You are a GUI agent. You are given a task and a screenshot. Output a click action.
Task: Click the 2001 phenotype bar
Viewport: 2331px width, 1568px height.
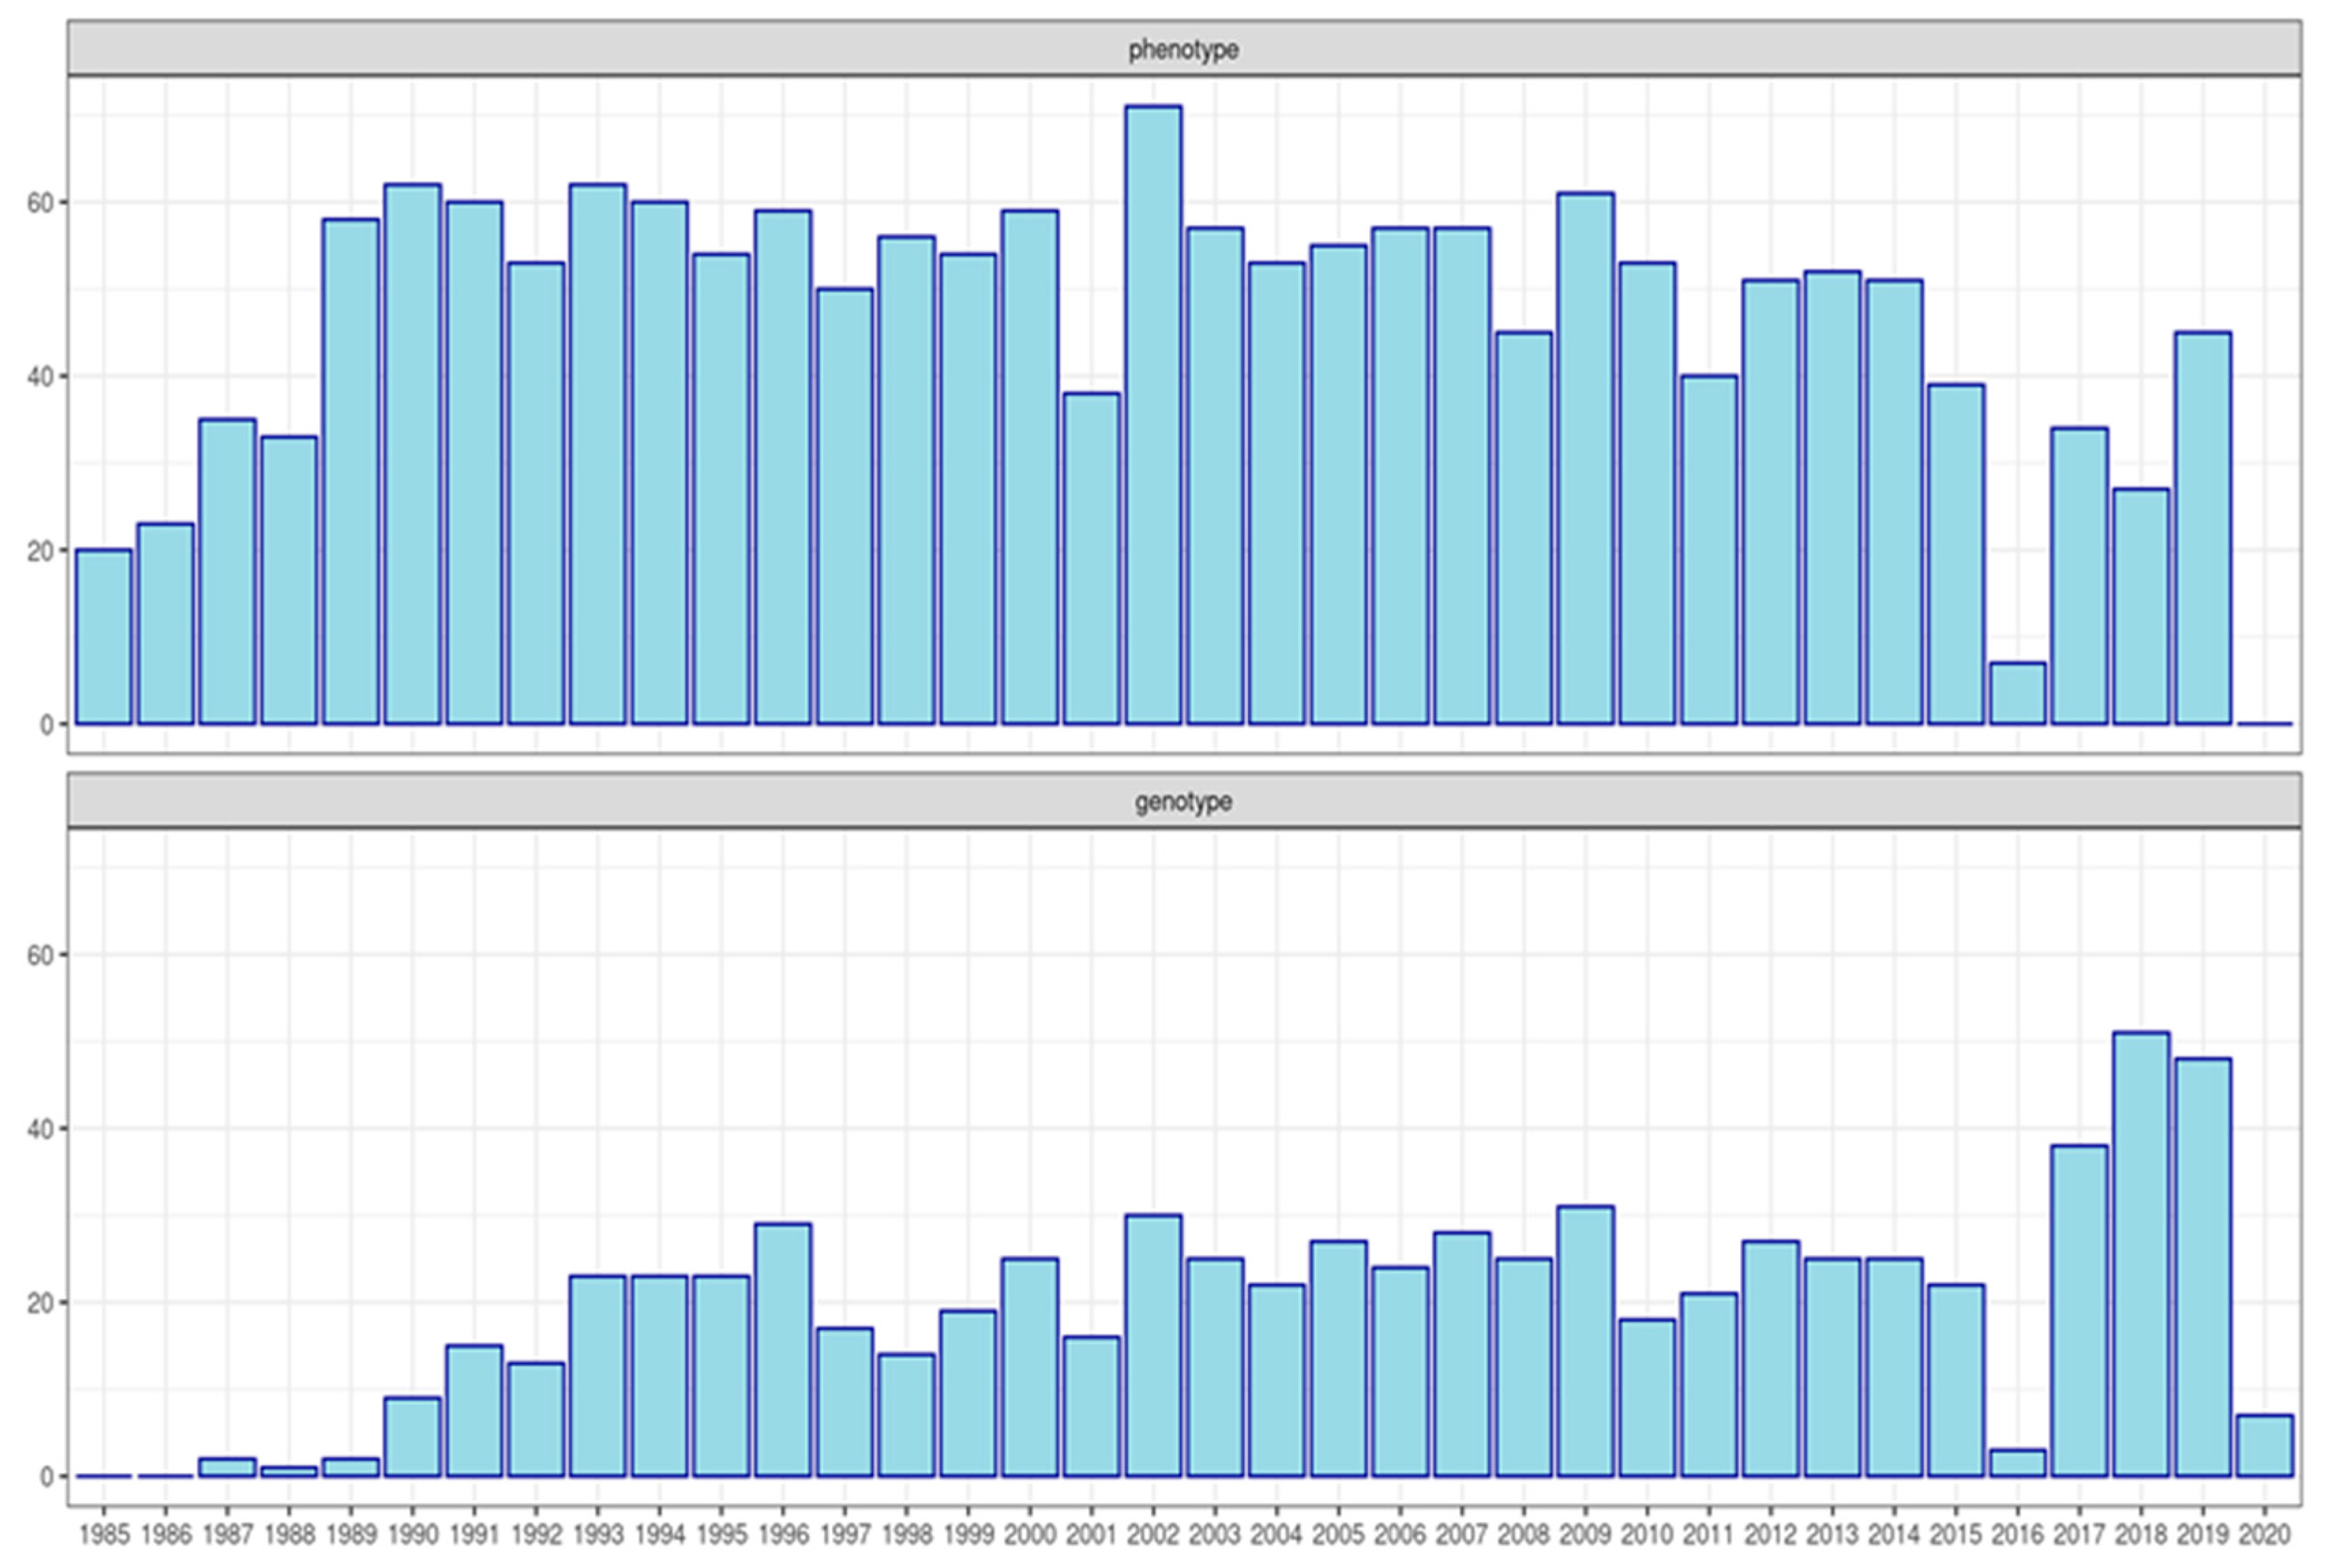pos(1091,558)
